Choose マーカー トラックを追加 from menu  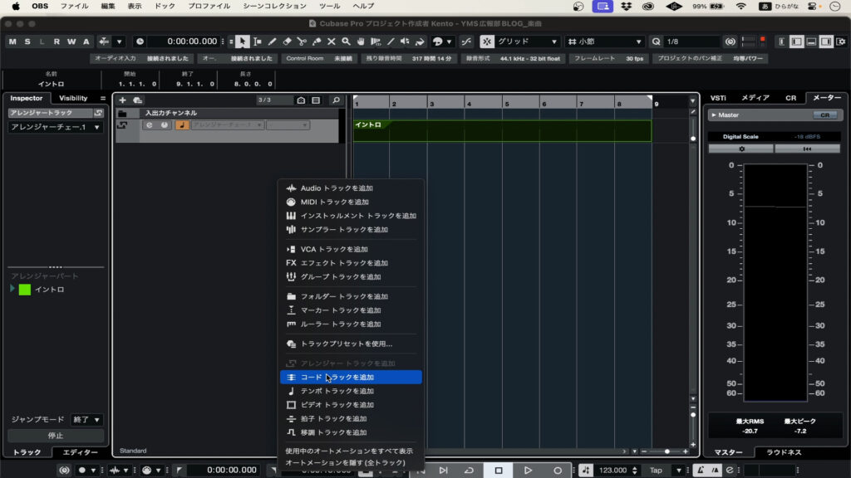(351, 310)
